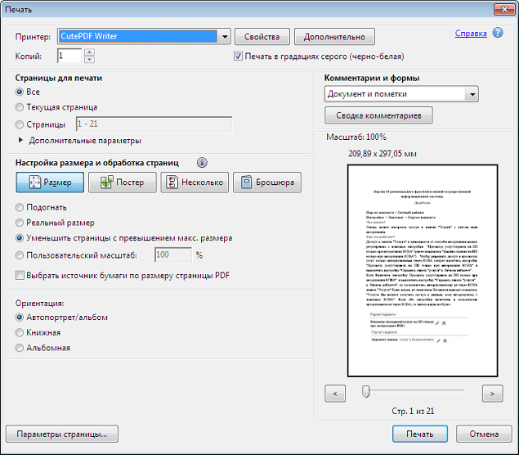The height and width of the screenshot is (455, 519).
Task: Click the Печать button
Action: 419,433
